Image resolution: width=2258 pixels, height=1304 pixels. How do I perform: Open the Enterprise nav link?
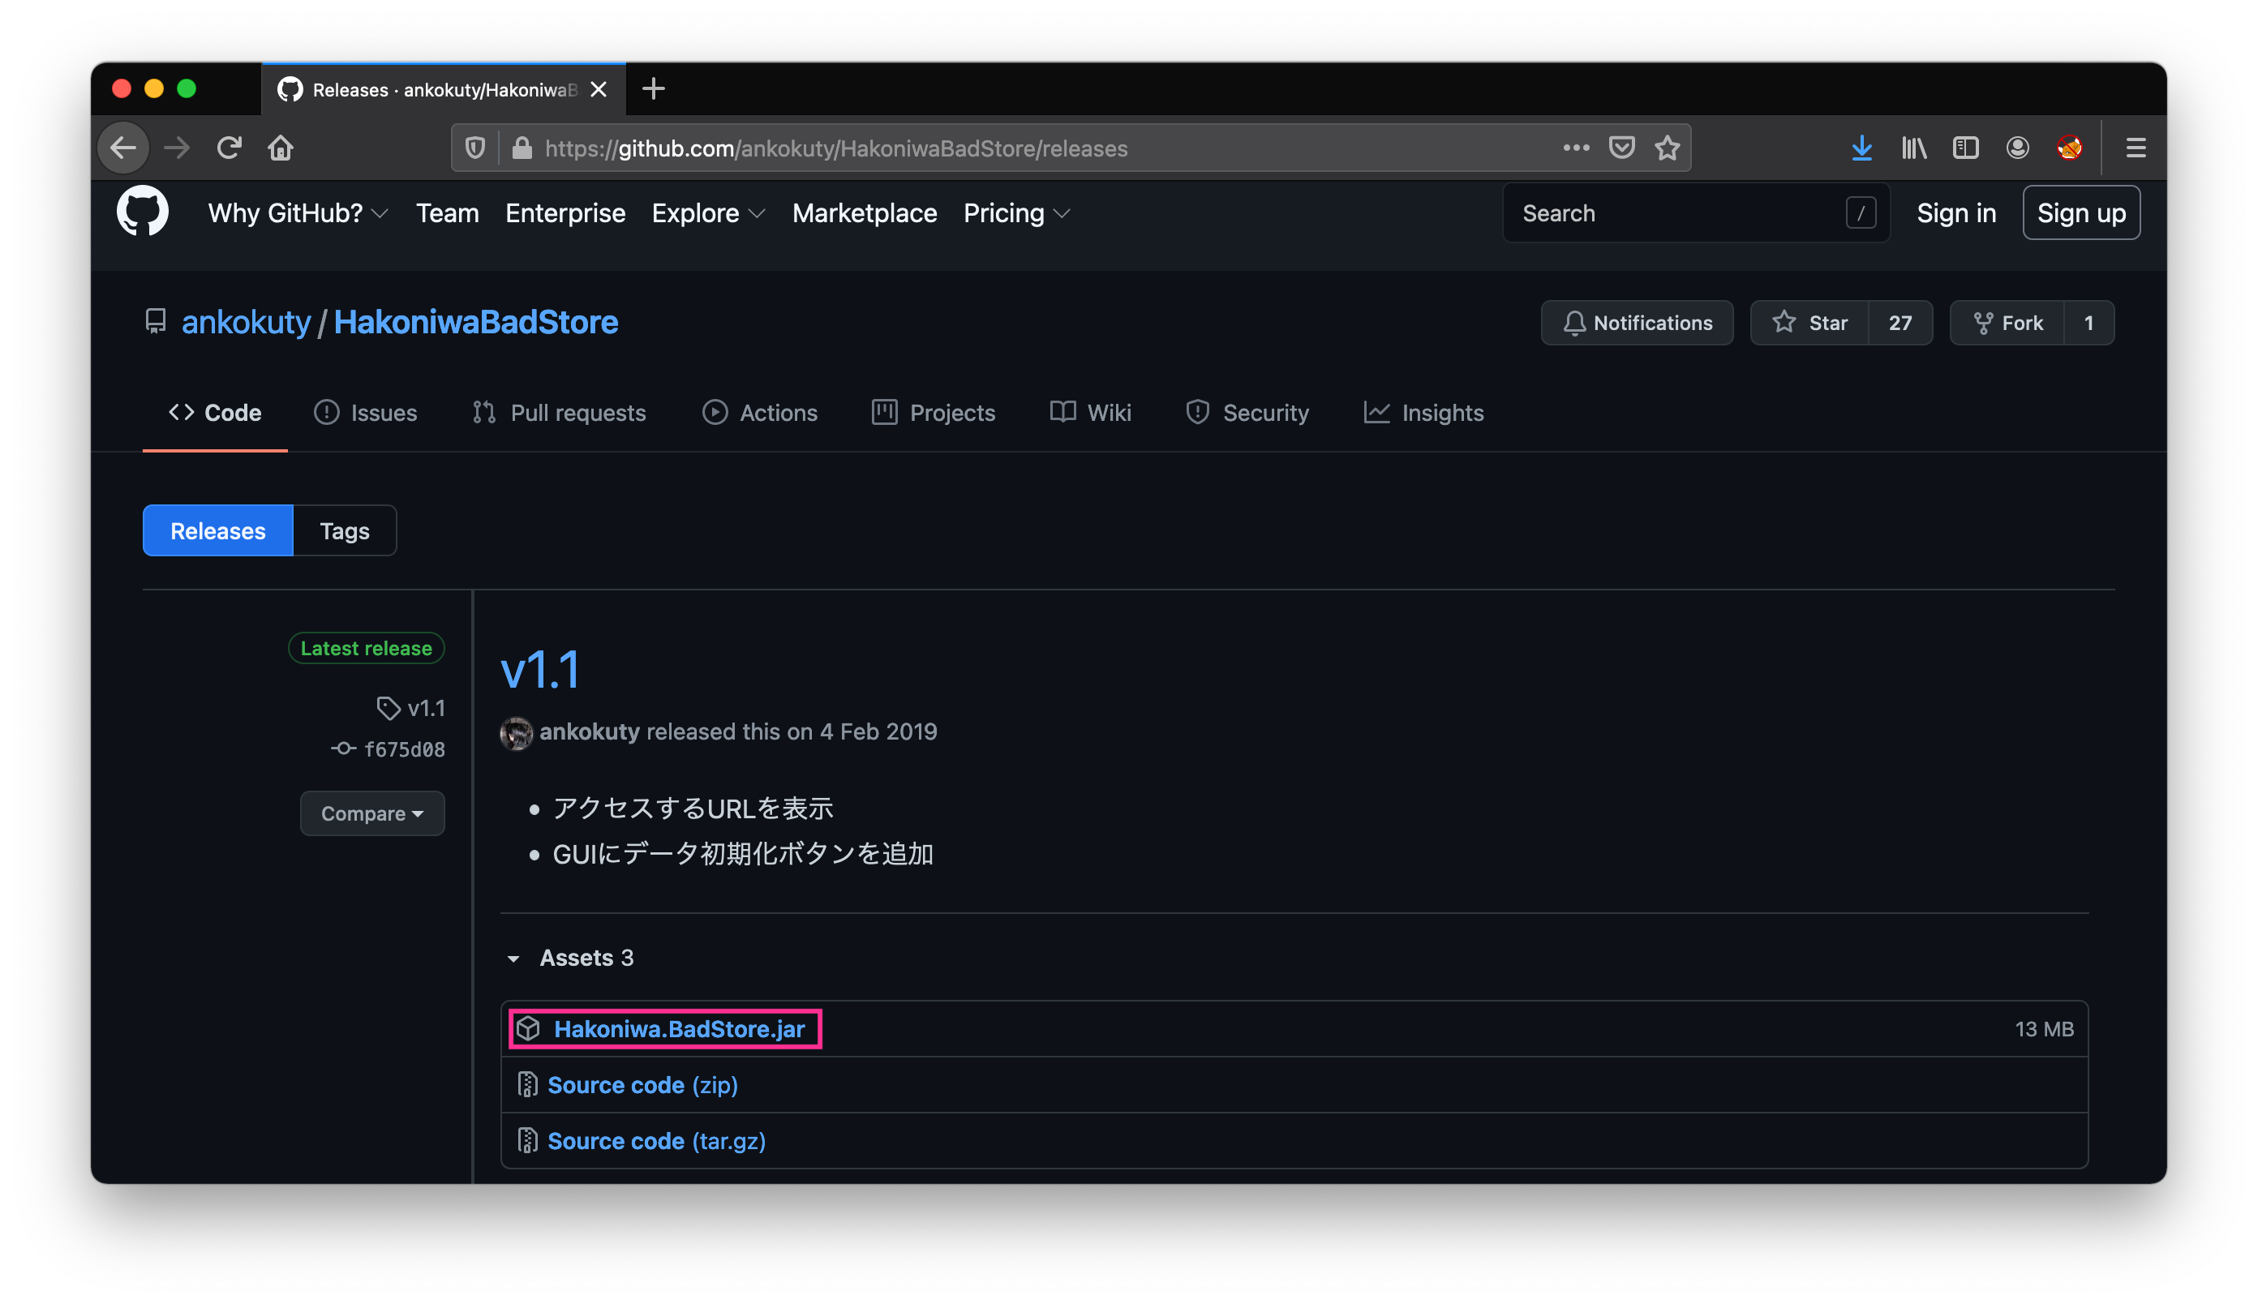pyautogui.click(x=564, y=213)
